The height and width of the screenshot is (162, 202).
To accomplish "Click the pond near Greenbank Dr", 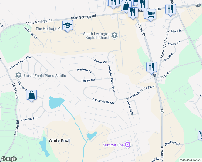I will point(56,102).
